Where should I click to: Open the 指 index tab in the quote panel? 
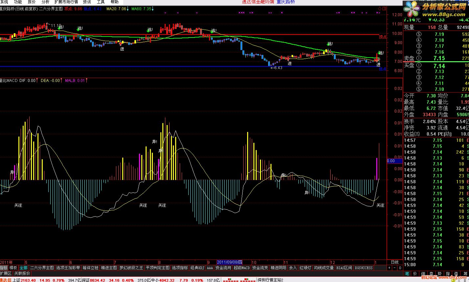[x=448, y=274]
